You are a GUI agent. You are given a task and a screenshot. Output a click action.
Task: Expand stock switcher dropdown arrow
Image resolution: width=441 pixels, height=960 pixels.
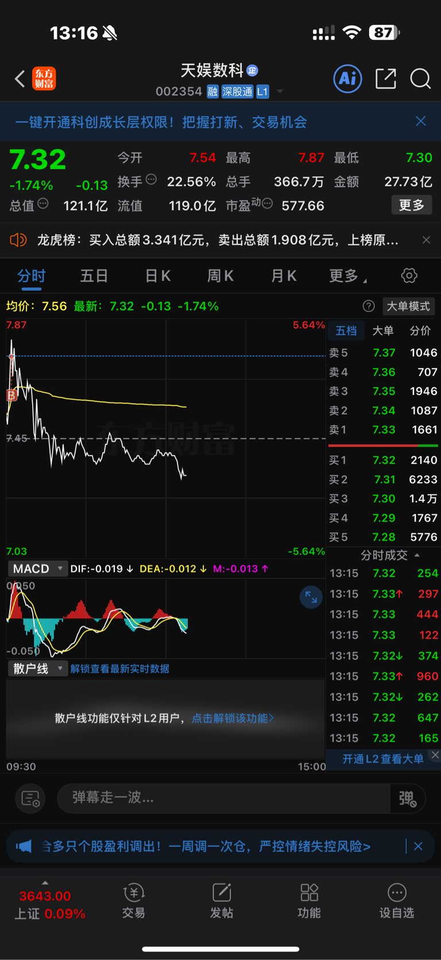[280, 91]
